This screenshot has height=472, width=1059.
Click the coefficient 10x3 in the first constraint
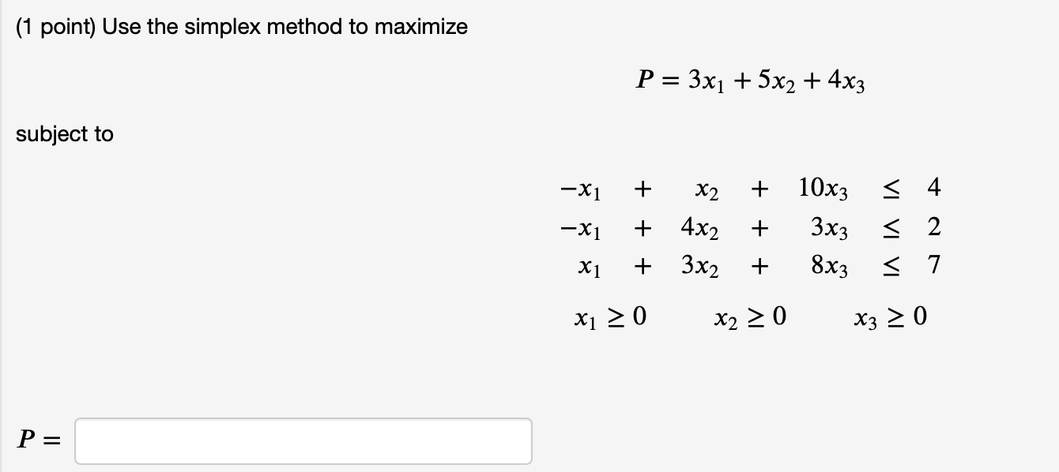[x=822, y=188]
